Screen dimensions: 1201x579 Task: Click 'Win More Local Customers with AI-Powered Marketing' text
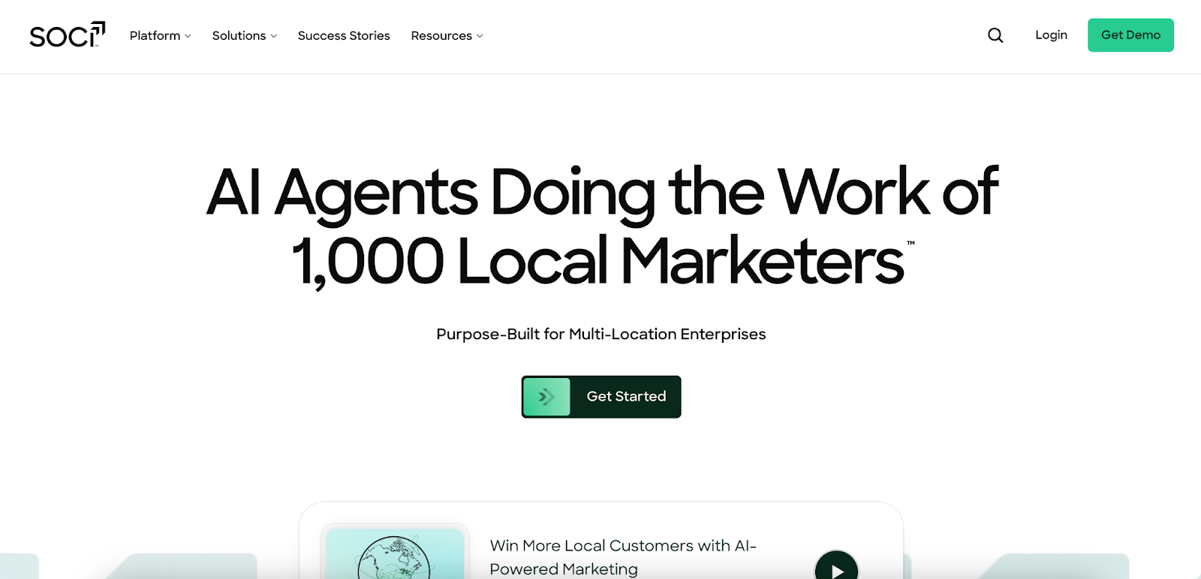pyautogui.click(x=623, y=556)
